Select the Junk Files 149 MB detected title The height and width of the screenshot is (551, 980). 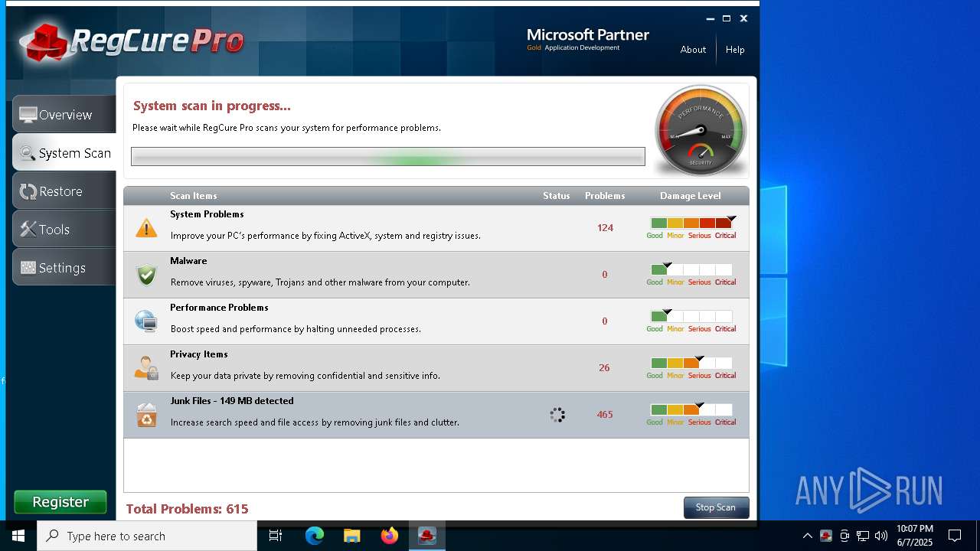pyautogui.click(x=232, y=401)
